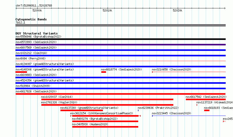Open the nsv1021212 (Coe2014) label
The width and height of the screenshot is (233, 137).
[31, 53]
